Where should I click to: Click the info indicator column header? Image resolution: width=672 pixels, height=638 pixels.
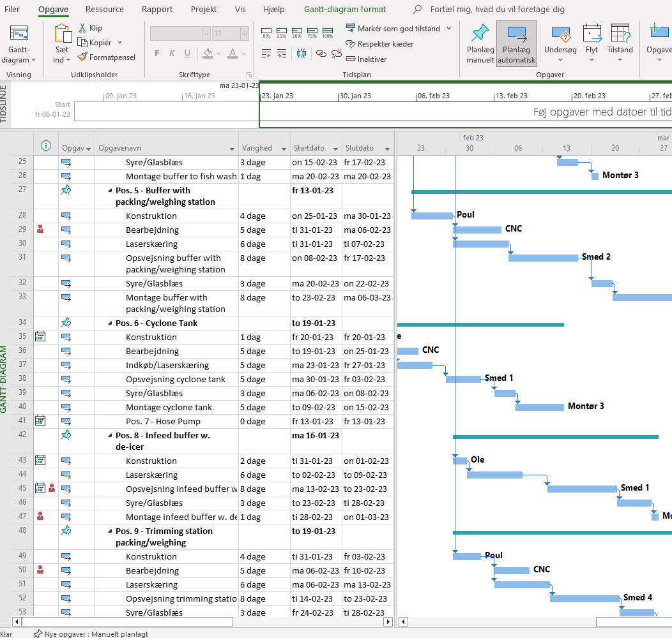(x=46, y=145)
